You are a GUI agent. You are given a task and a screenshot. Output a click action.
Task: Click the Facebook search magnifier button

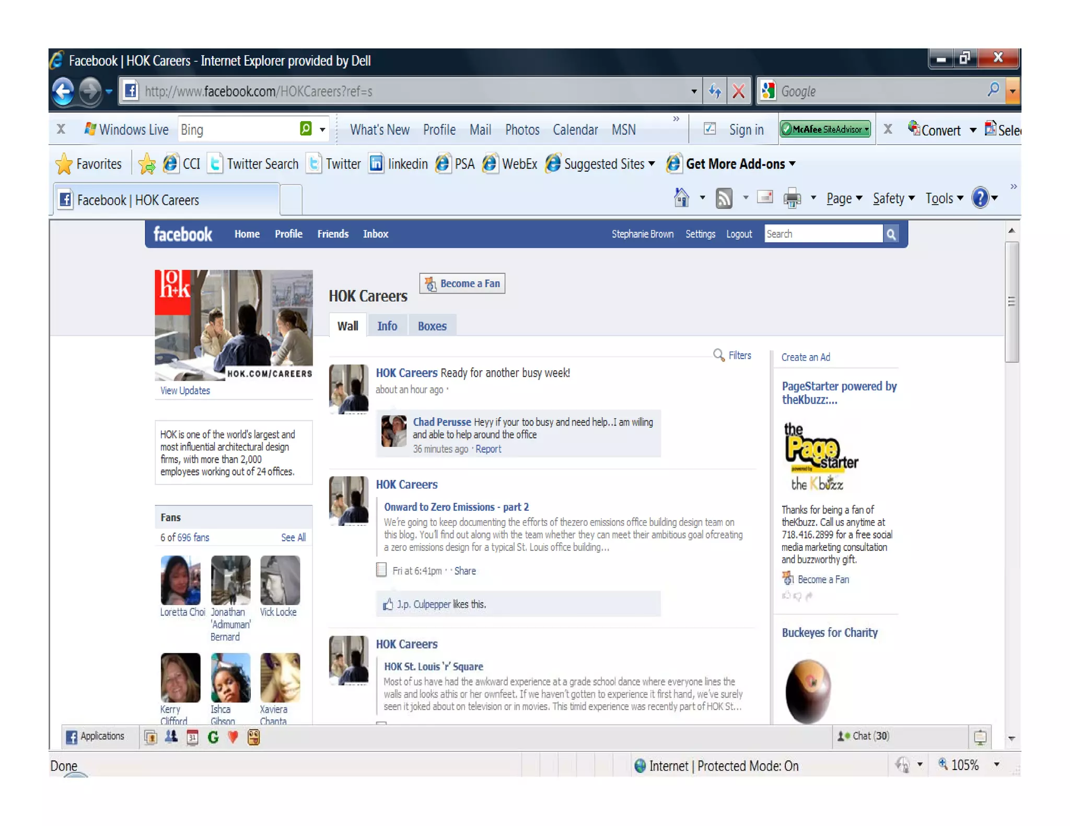point(891,234)
